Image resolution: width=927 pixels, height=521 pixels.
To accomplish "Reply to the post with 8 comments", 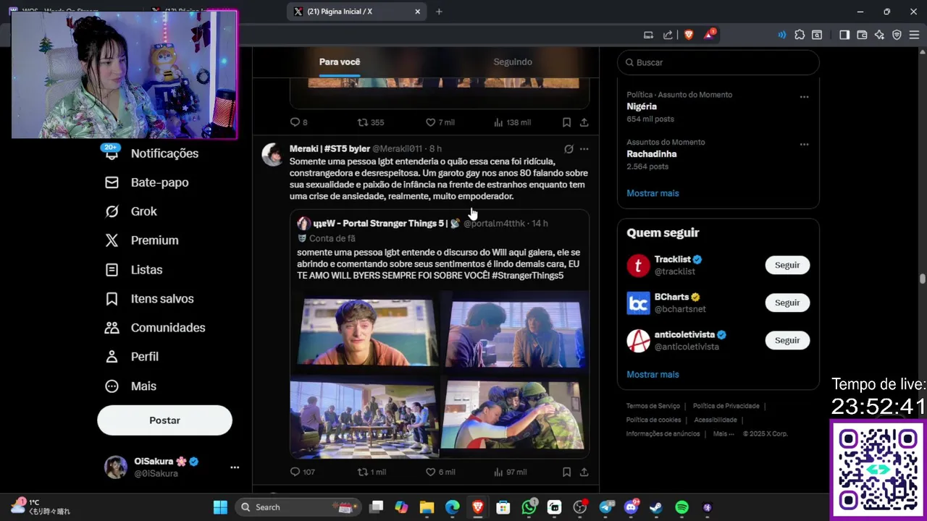I will [x=298, y=122].
